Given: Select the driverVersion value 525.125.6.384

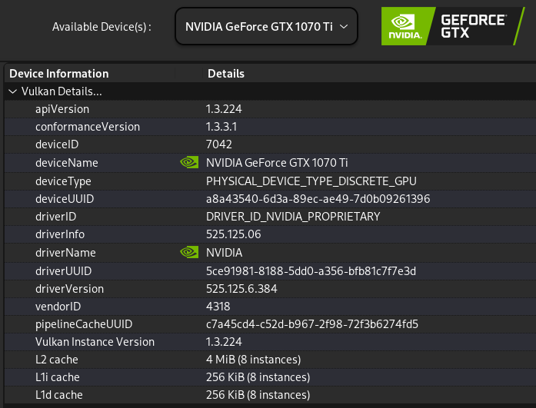Looking at the screenshot, I should [x=241, y=289].
